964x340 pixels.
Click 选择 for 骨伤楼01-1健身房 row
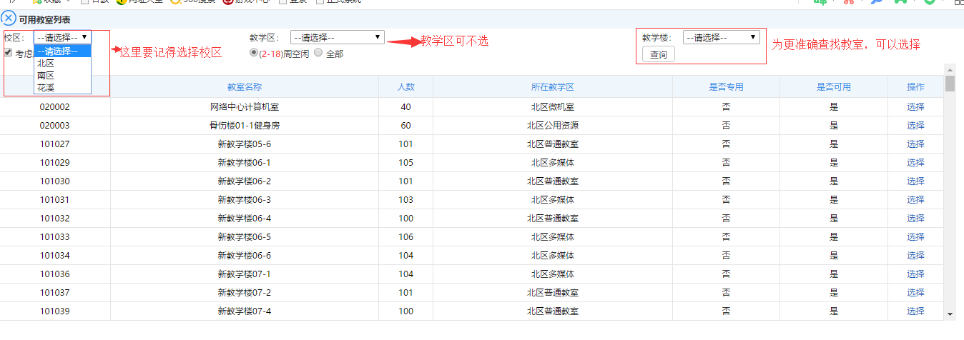coord(915,126)
